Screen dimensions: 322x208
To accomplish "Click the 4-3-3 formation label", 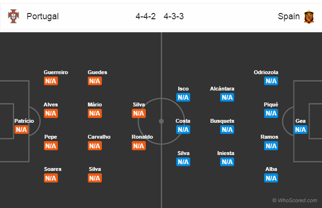I will tap(173, 16).
